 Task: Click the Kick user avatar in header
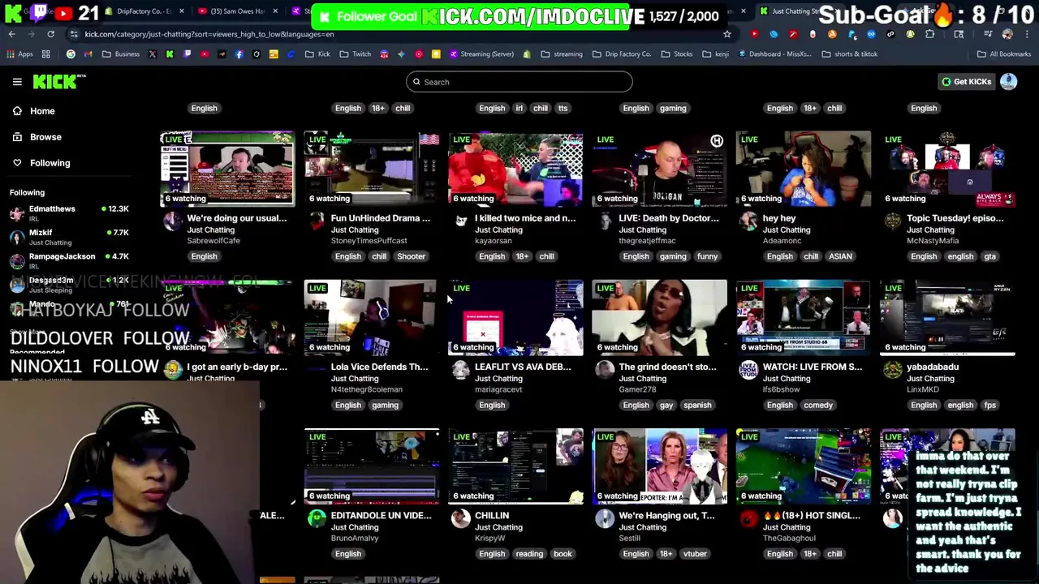(1008, 81)
